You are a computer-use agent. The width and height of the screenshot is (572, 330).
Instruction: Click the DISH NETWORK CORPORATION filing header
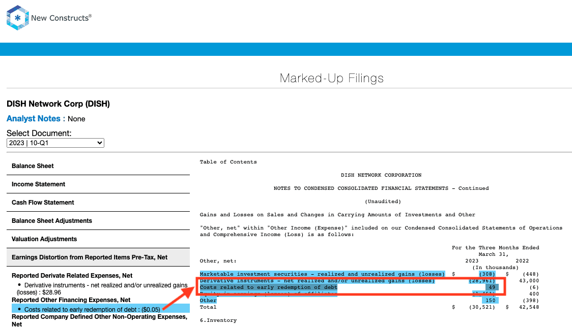(381, 175)
